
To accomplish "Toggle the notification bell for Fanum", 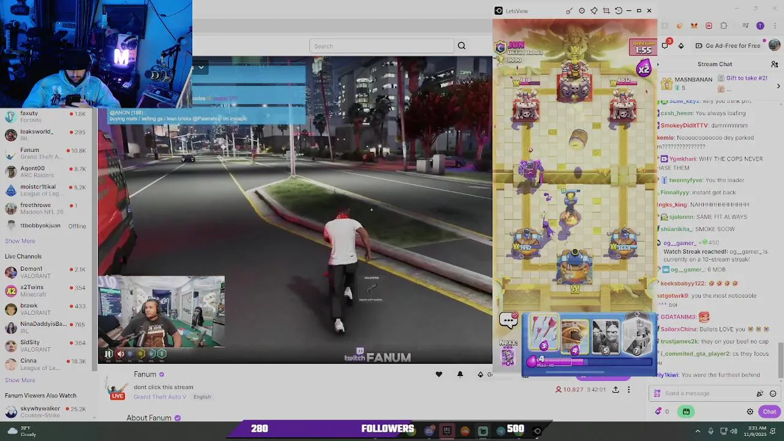I will coord(460,374).
